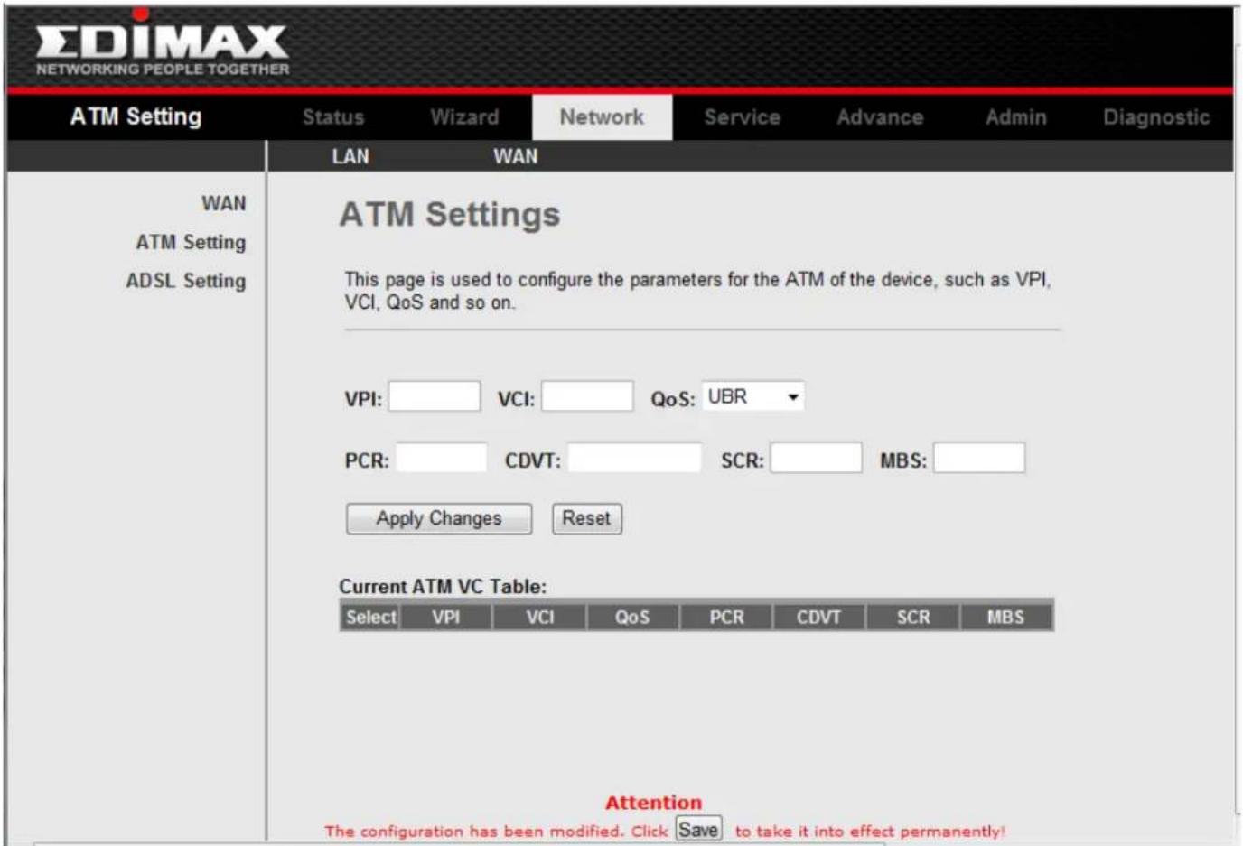
Task: Expand the QoS dropdown showing UBR
Action: coord(752,396)
